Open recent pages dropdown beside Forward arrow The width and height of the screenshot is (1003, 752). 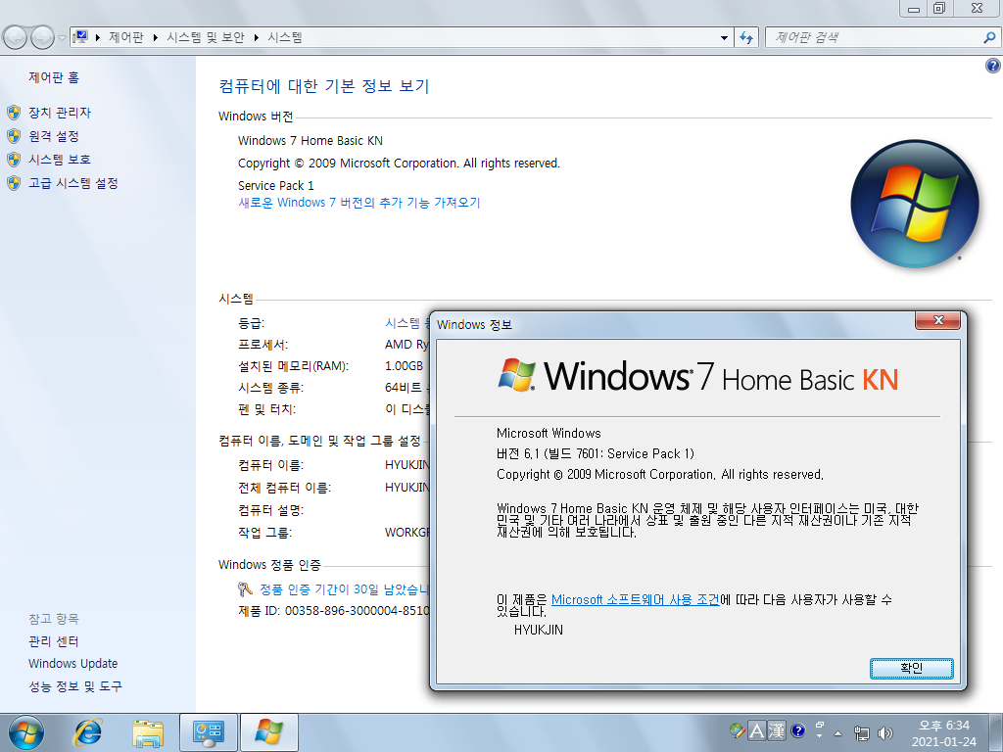point(62,38)
